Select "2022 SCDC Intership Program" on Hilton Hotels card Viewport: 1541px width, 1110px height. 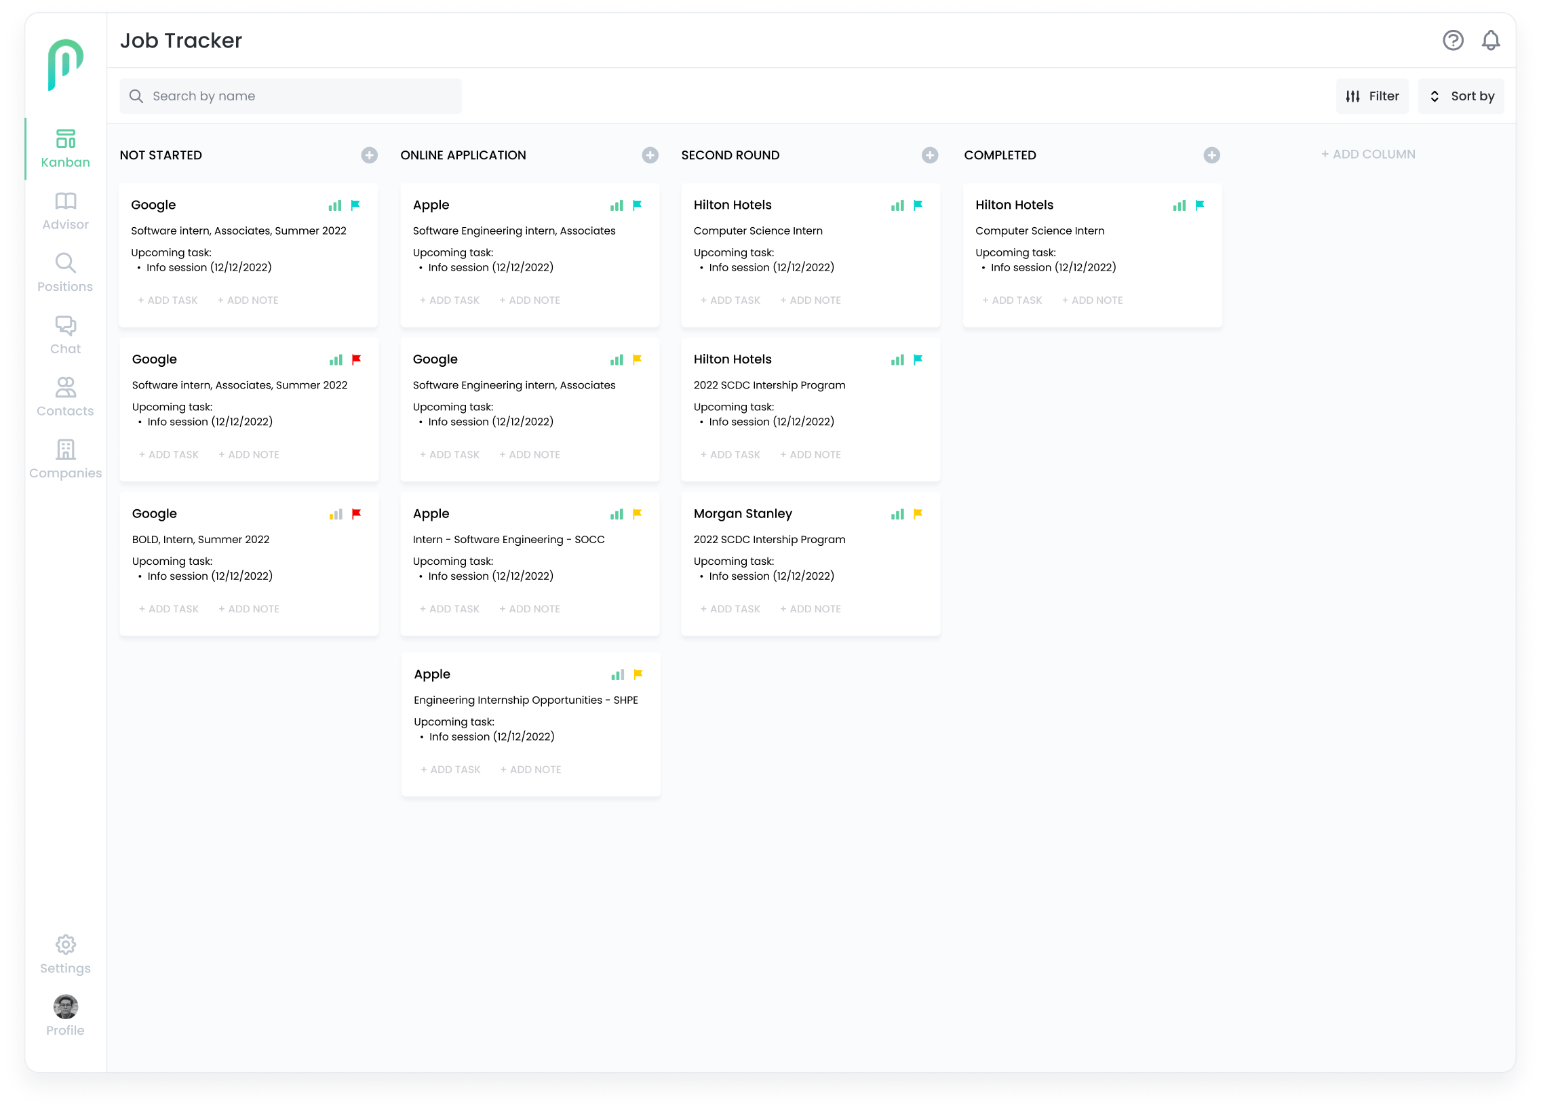point(769,385)
